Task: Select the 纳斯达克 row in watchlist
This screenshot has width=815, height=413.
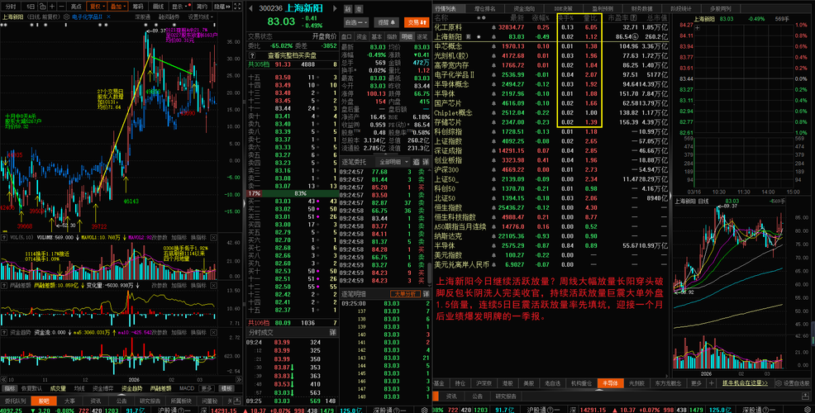Action: (x=551, y=236)
